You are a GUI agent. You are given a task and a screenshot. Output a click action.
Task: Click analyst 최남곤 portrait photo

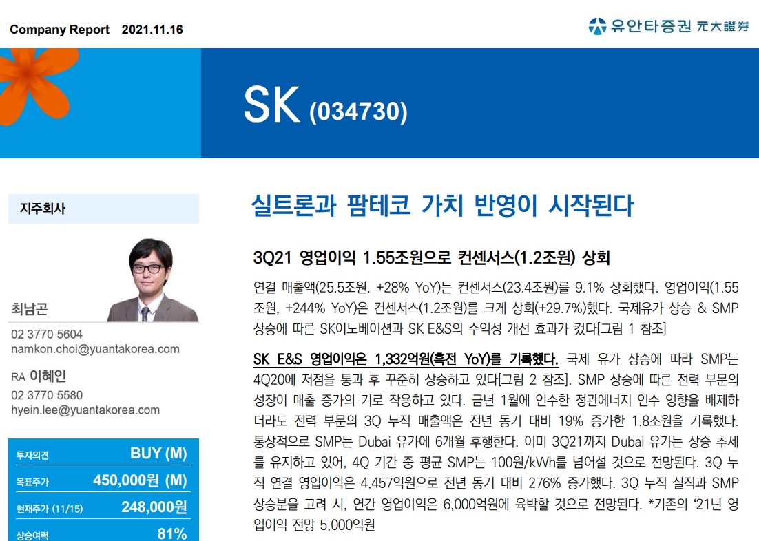(x=152, y=279)
